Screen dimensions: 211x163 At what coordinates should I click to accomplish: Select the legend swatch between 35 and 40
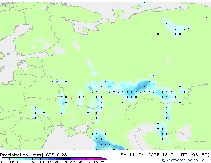(x=83, y=159)
